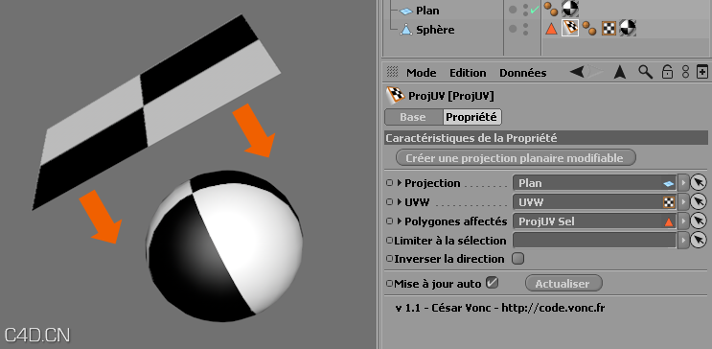
Task: Select the Plan object icon in object list
Action: tap(405, 12)
